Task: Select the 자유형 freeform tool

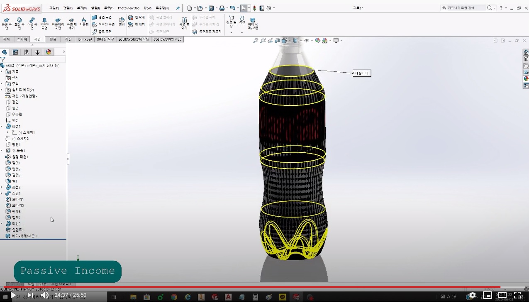Action: (84, 22)
